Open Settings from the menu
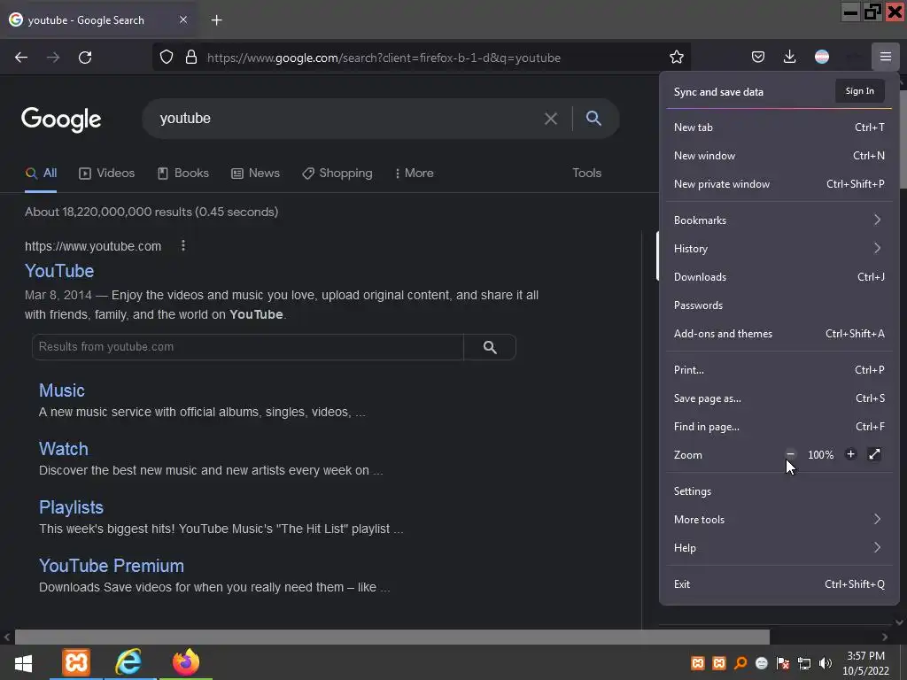907x680 pixels. click(x=779, y=491)
